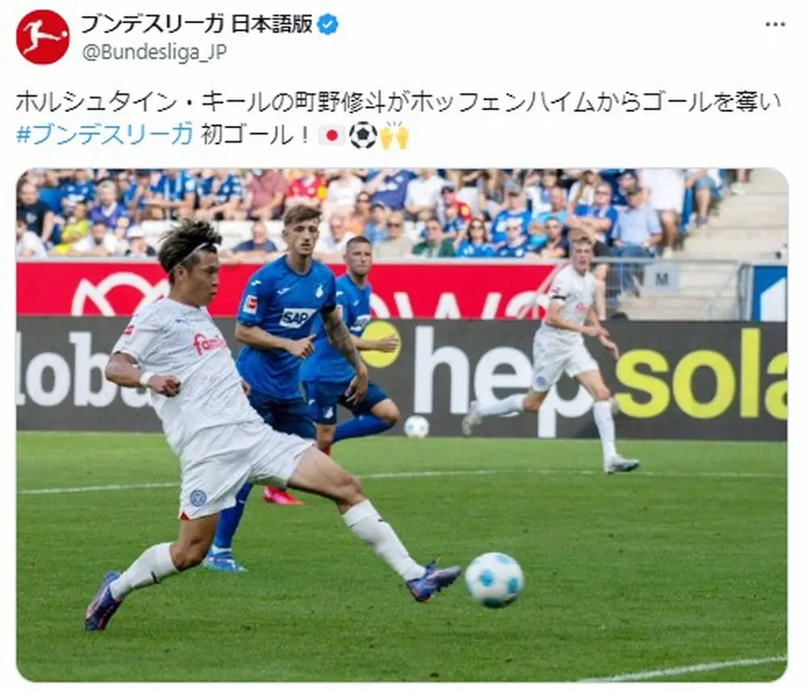Select the tweet text mentioning ホルシュタイン・キール

pos(399,102)
